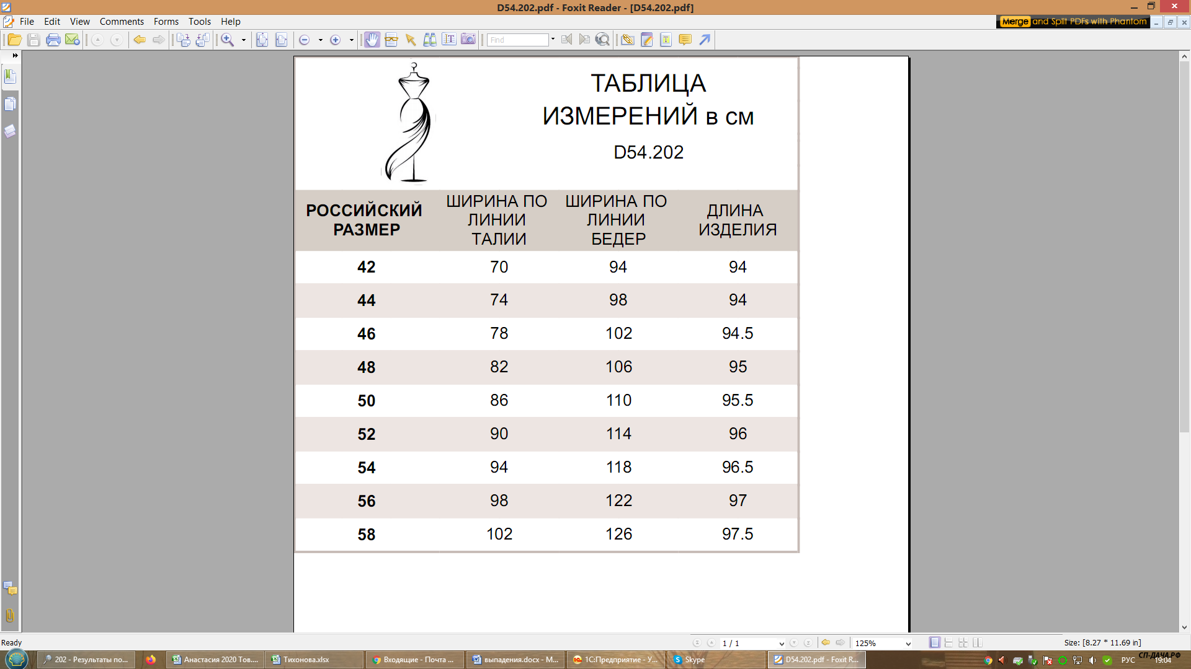
Task: Add a note comment icon
Action: coord(685,40)
